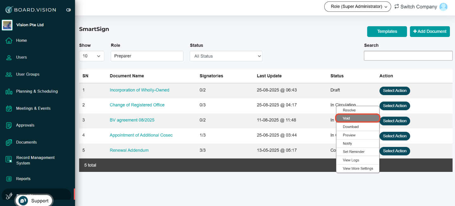Click the Approvals document icon
This screenshot has height=206, width=455.
pyautogui.click(x=9, y=125)
